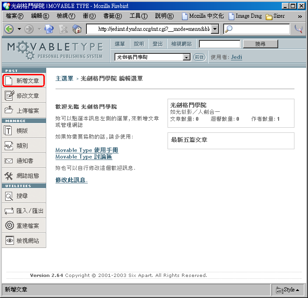Open Movable Type 使用手冊 link

87,150
